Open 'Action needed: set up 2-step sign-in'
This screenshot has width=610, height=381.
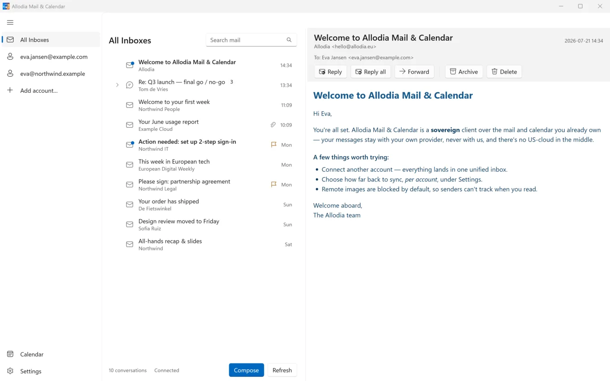203,145
